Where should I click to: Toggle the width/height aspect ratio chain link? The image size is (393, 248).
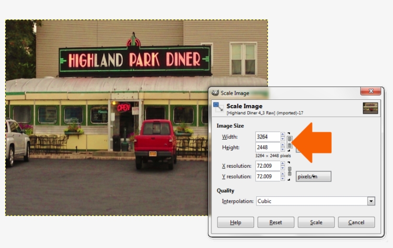(289, 142)
